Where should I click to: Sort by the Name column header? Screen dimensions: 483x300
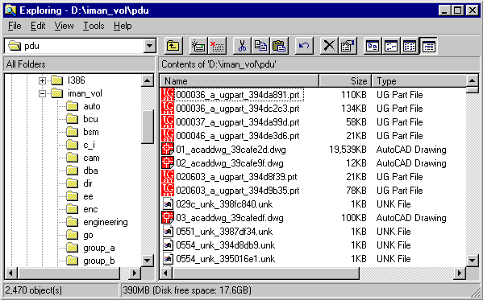(239, 81)
